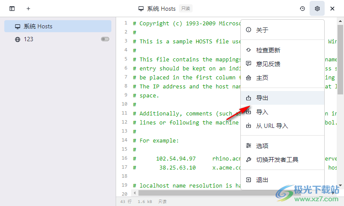The width and height of the screenshot is (344, 206).
Task: Choose 检查更新 from the menu
Action: [283, 50]
